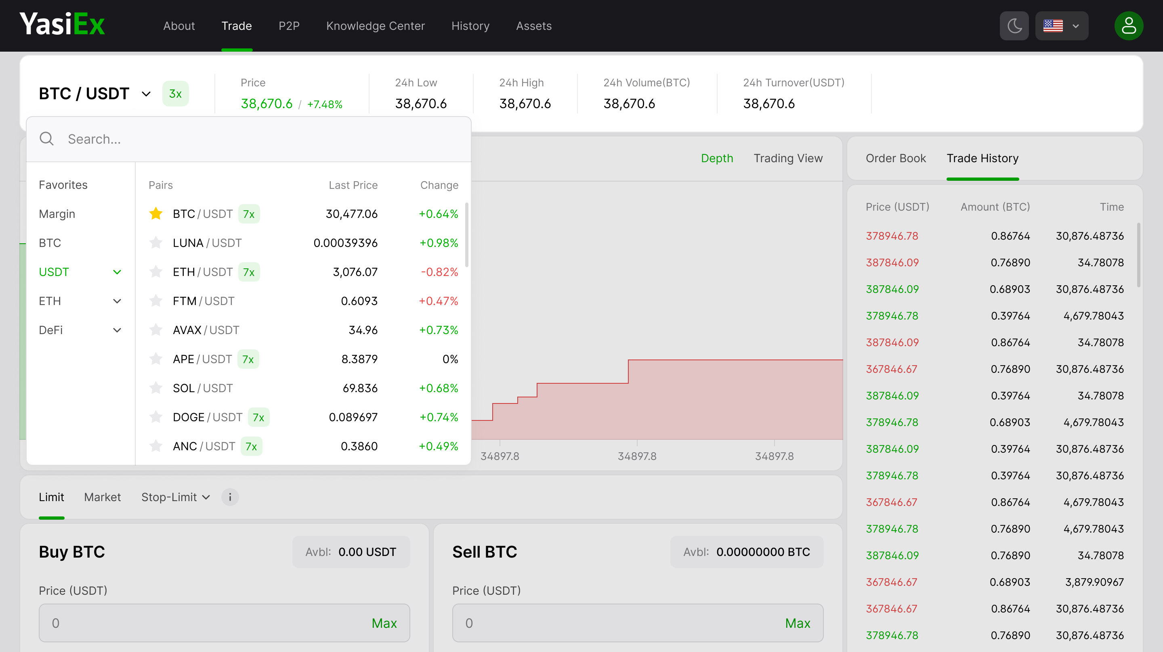
Task: Switch to the Order Book tab
Action: point(895,158)
